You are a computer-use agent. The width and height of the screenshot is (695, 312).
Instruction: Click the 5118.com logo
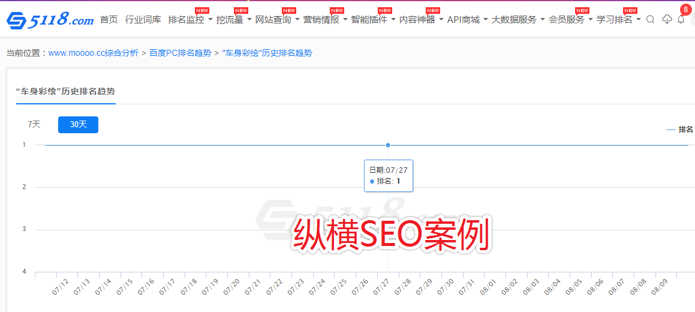click(50, 20)
